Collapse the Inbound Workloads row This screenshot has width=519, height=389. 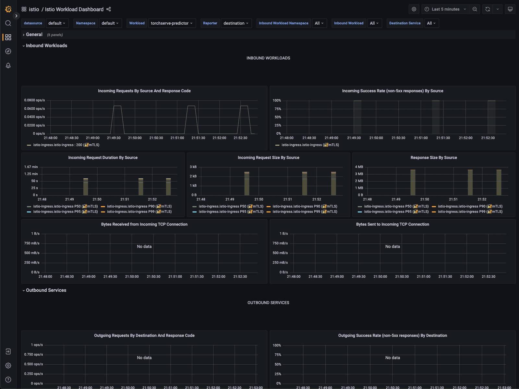pos(46,46)
